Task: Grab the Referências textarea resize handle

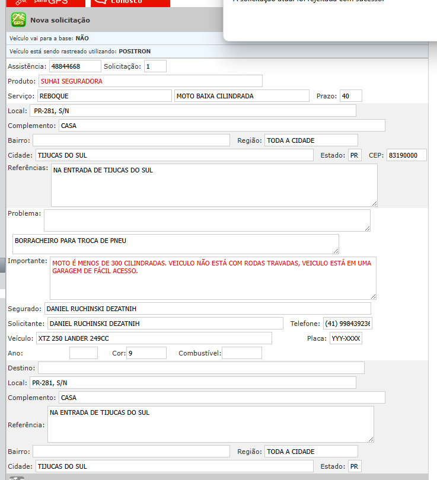Action: pyautogui.click(x=375, y=204)
